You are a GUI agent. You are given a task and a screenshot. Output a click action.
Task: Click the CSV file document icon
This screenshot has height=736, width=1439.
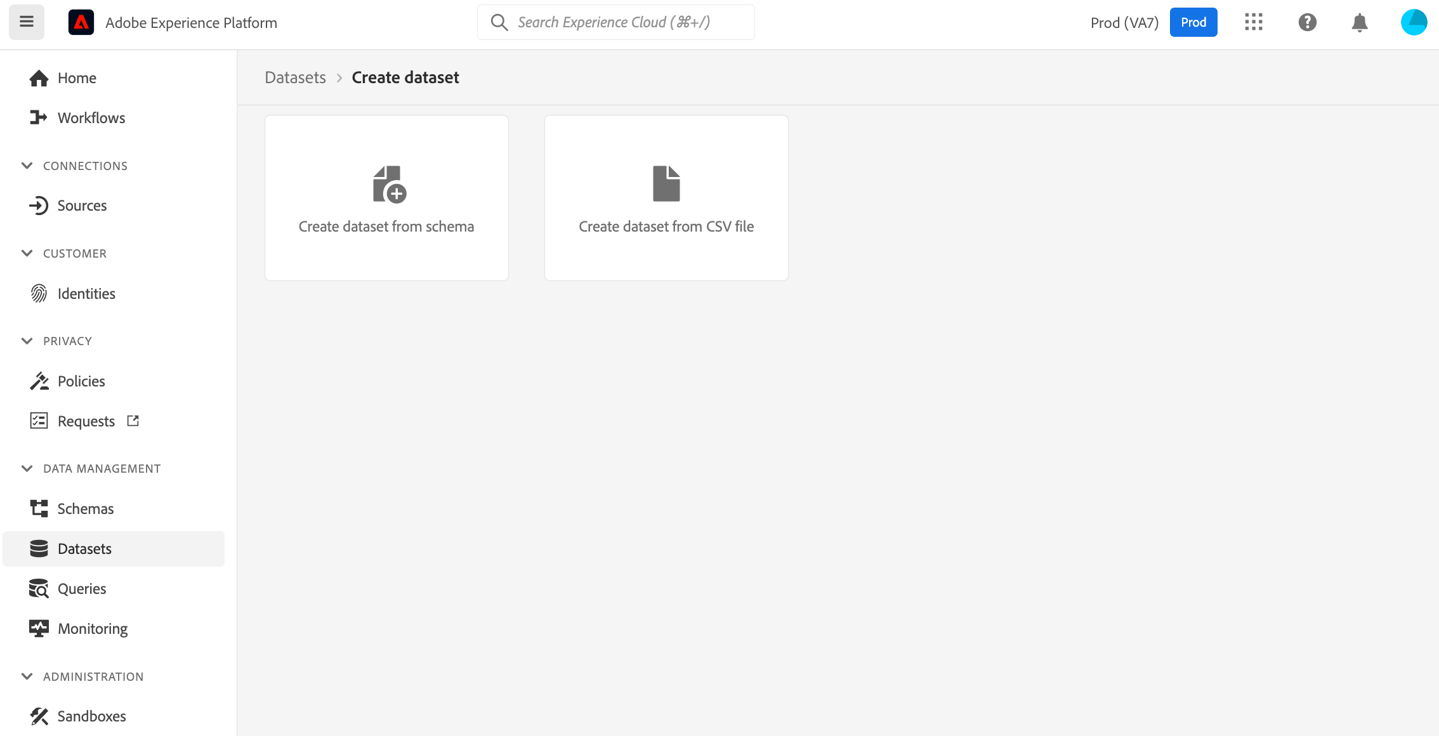click(666, 183)
